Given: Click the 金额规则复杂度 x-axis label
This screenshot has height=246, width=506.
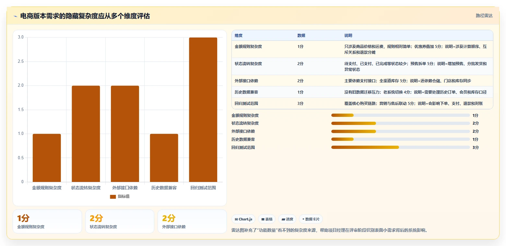Looking at the screenshot, I should point(47,188).
